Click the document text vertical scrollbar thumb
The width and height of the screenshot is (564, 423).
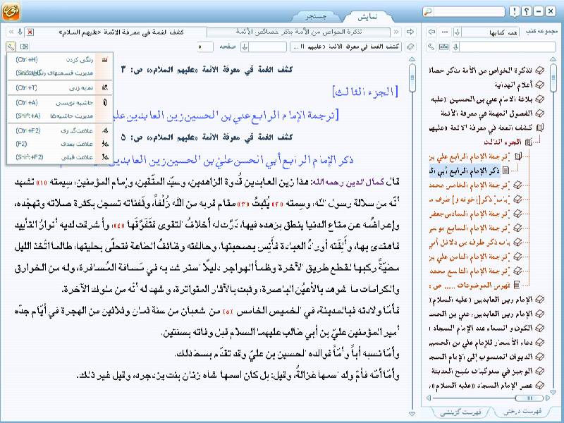click(412, 78)
